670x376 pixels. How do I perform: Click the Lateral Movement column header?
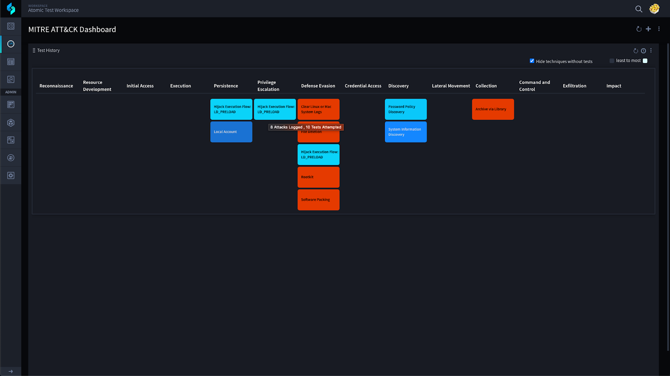pos(451,86)
